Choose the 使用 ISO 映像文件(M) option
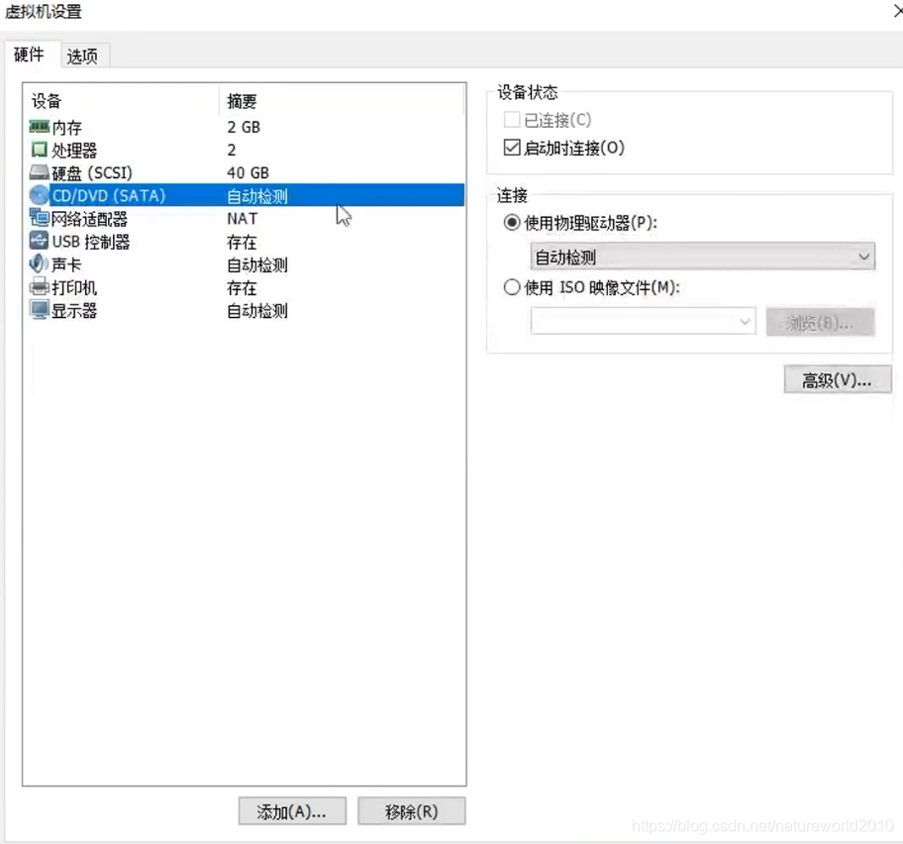This screenshot has height=844, width=903. [512, 288]
